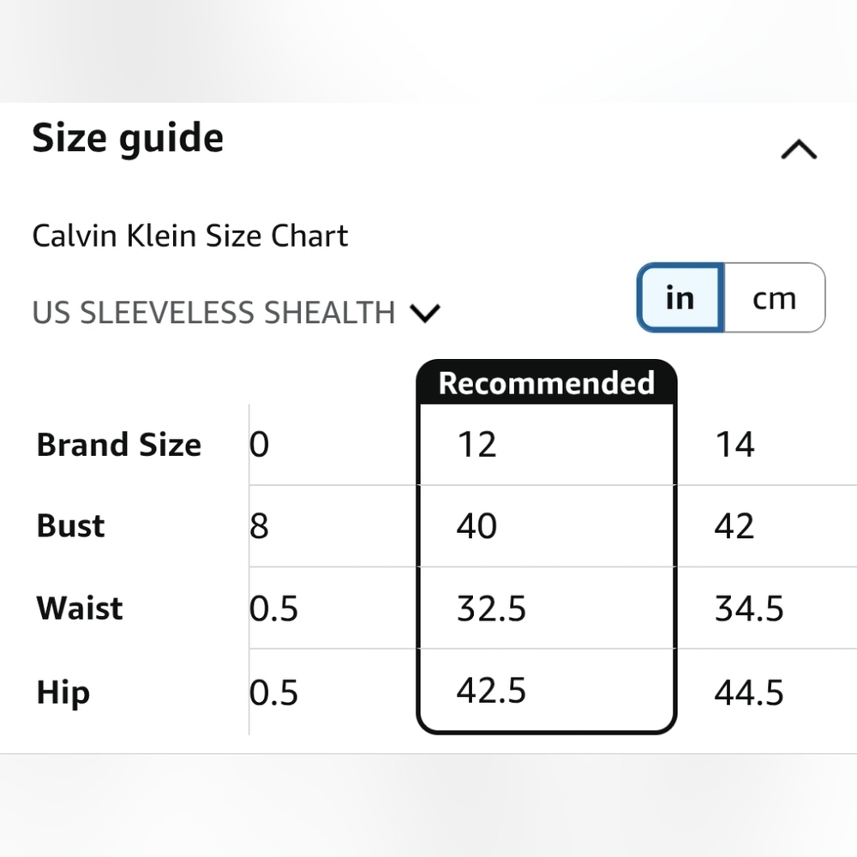This screenshot has height=857, width=857.
Task: Click the bust value 42
Action: coord(734,526)
